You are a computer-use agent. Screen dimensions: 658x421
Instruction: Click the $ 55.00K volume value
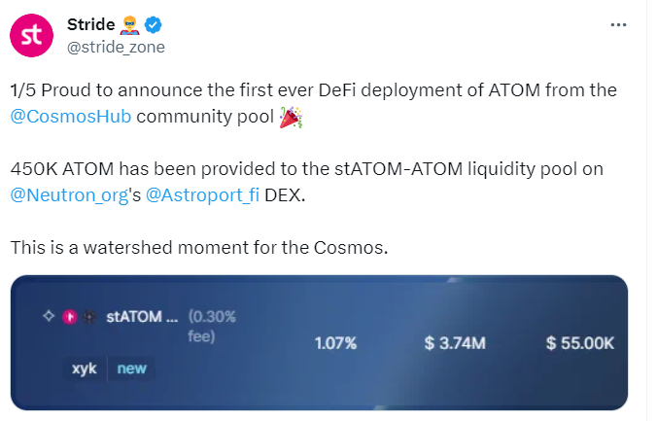pos(579,343)
